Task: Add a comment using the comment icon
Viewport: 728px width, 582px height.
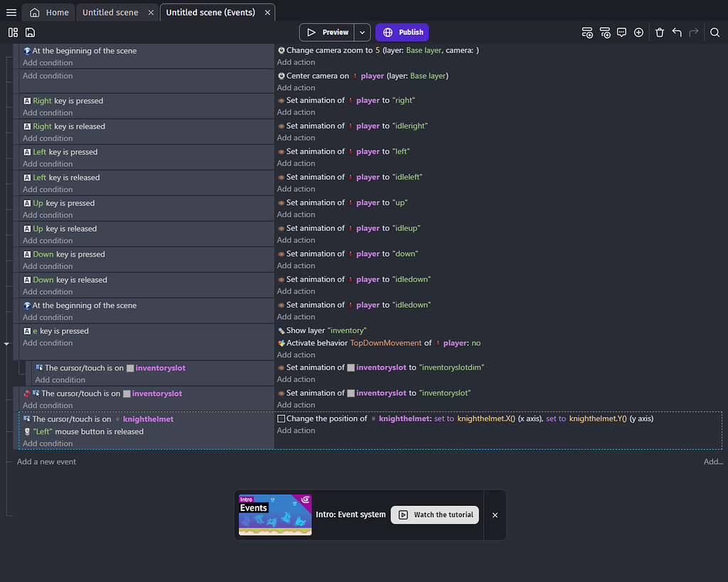Action: point(621,32)
